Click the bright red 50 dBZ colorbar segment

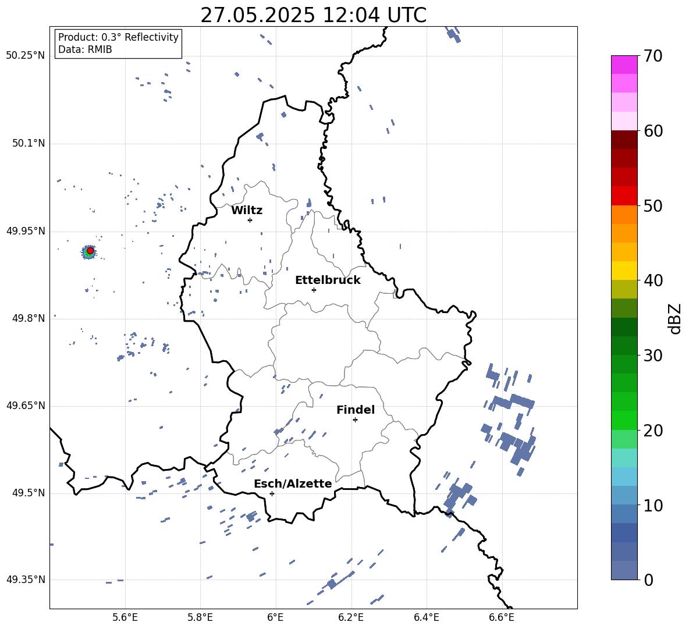click(x=624, y=196)
